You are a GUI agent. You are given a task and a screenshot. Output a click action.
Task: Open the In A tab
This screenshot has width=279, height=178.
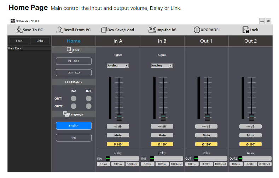pos(118,41)
